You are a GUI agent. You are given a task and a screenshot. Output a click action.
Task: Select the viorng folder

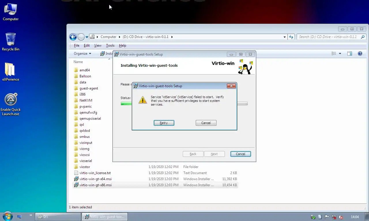84,149
